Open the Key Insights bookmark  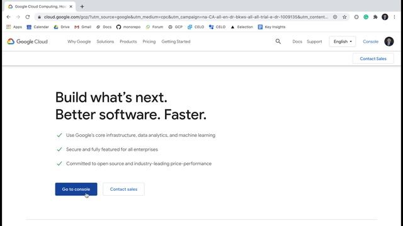pos(271,27)
